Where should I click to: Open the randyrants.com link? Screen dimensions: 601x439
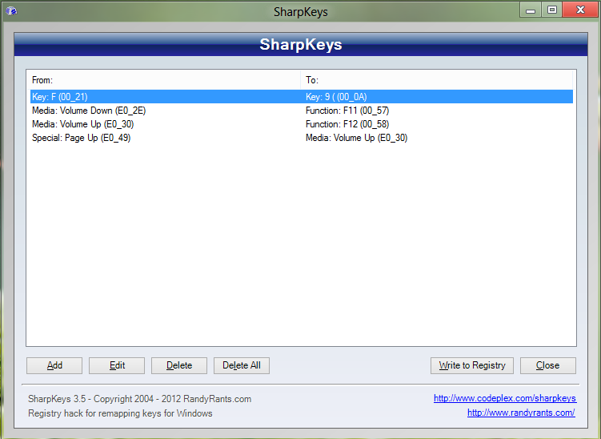pyautogui.click(x=521, y=413)
